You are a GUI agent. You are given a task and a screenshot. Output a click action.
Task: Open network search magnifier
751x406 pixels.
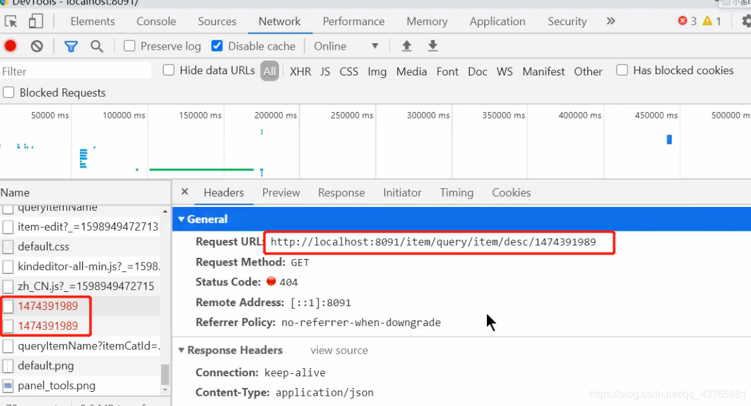coord(97,46)
